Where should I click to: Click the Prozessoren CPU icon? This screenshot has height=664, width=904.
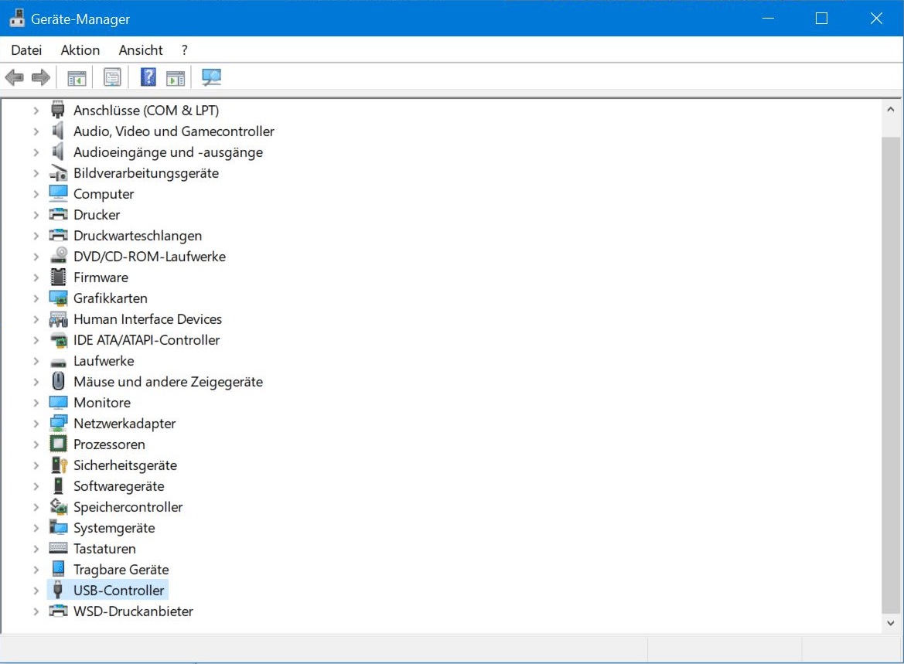coord(58,444)
